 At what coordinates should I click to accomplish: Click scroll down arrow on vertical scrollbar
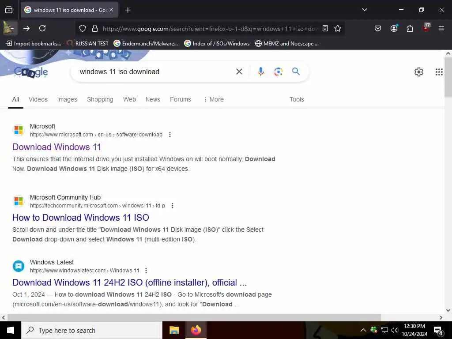pyautogui.click(x=448, y=310)
